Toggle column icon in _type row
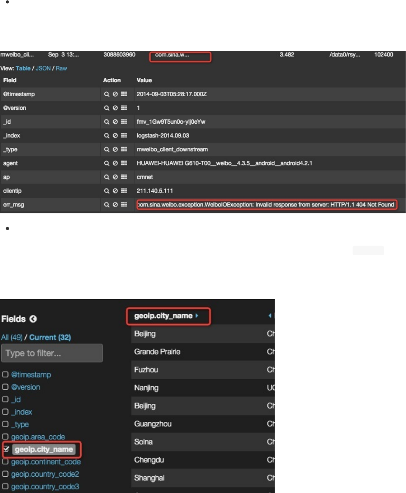406x493 pixels. [124, 150]
